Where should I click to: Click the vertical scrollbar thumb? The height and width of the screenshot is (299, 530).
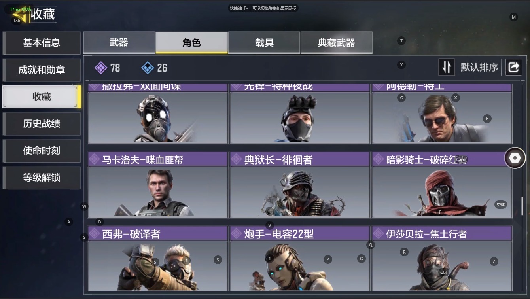click(x=522, y=206)
